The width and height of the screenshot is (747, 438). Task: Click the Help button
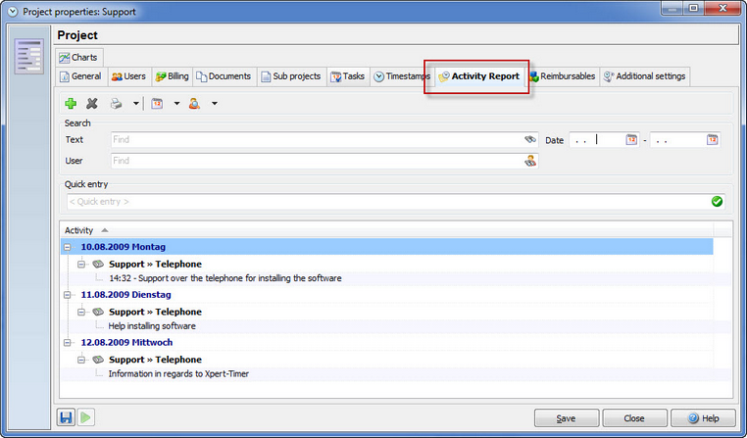pyautogui.click(x=703, y=418)
